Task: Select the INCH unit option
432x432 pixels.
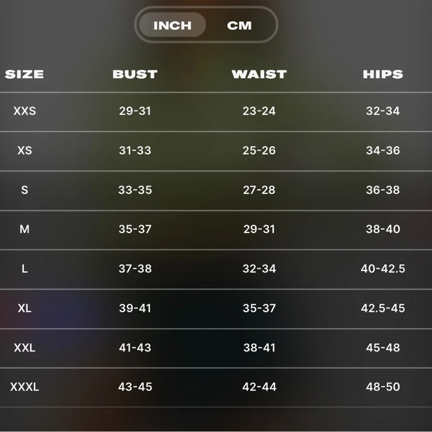Action: click(172, 25)
